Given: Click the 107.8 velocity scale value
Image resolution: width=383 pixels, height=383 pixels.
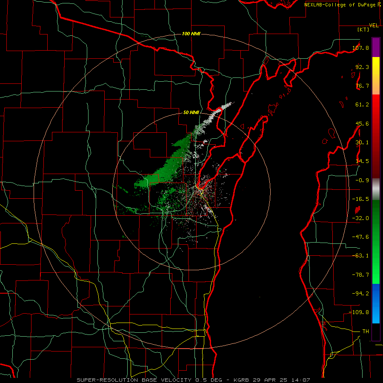Looking at the screenshot, I should tap(360, 48).
